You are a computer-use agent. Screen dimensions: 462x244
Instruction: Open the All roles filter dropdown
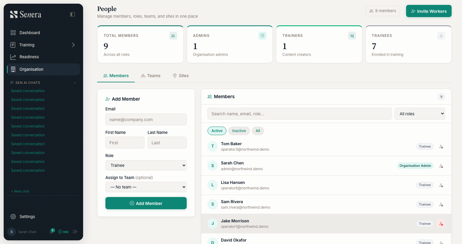coord(420,113)
